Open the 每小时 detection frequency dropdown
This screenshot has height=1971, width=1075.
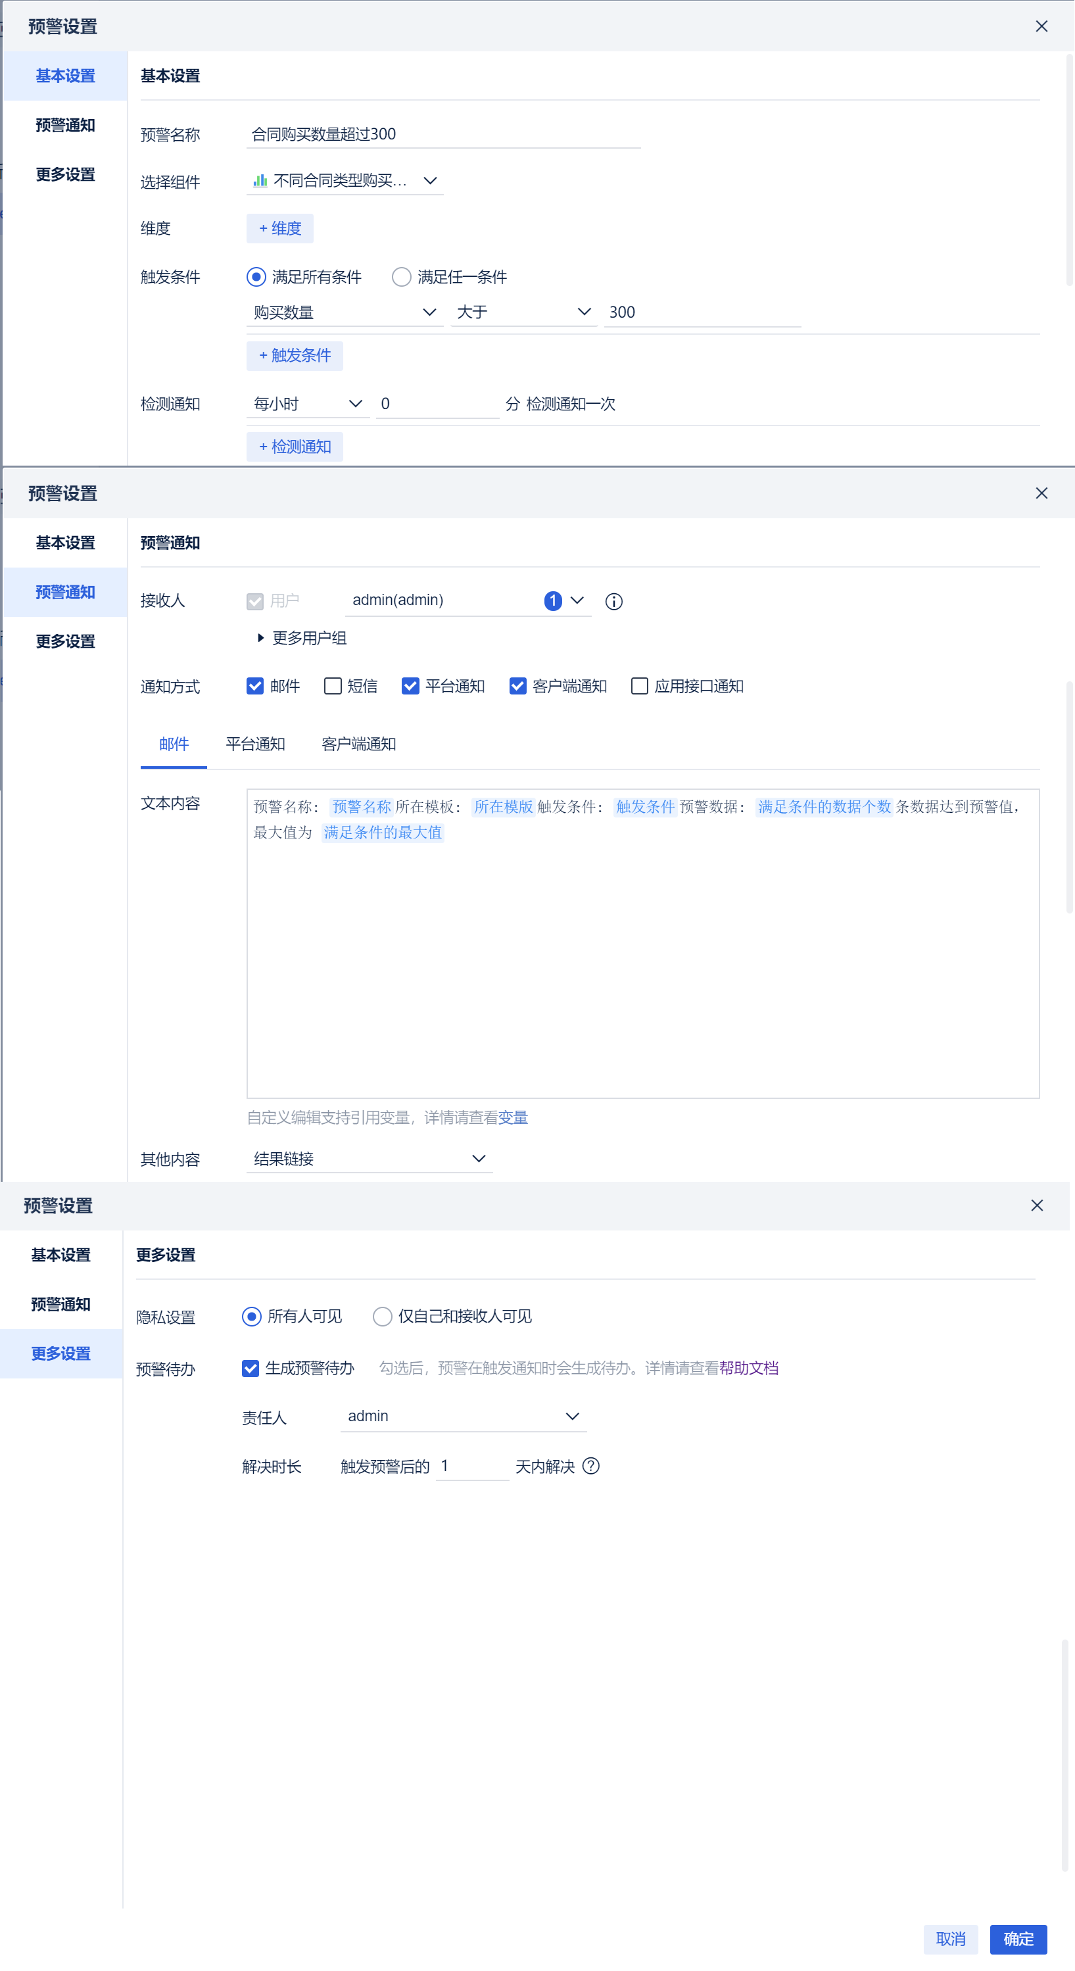pyautogui.click(x=308, y=404)
